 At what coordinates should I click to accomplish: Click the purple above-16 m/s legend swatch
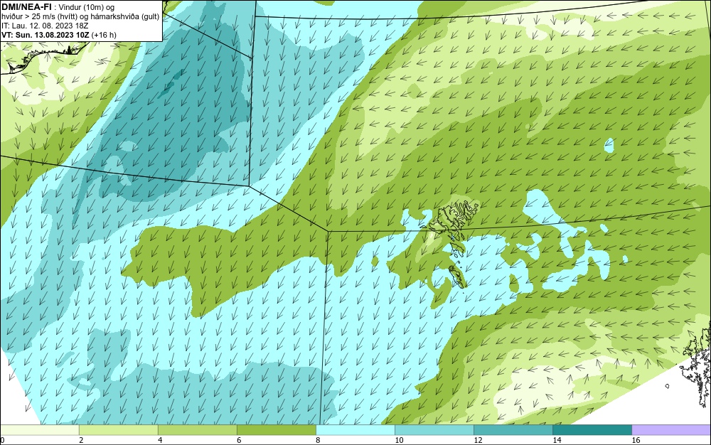671,429
